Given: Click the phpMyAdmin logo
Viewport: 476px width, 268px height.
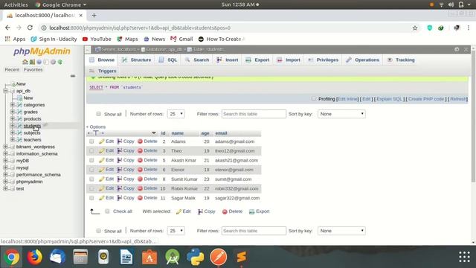Looking at the screenshot, I should point(42,51).
